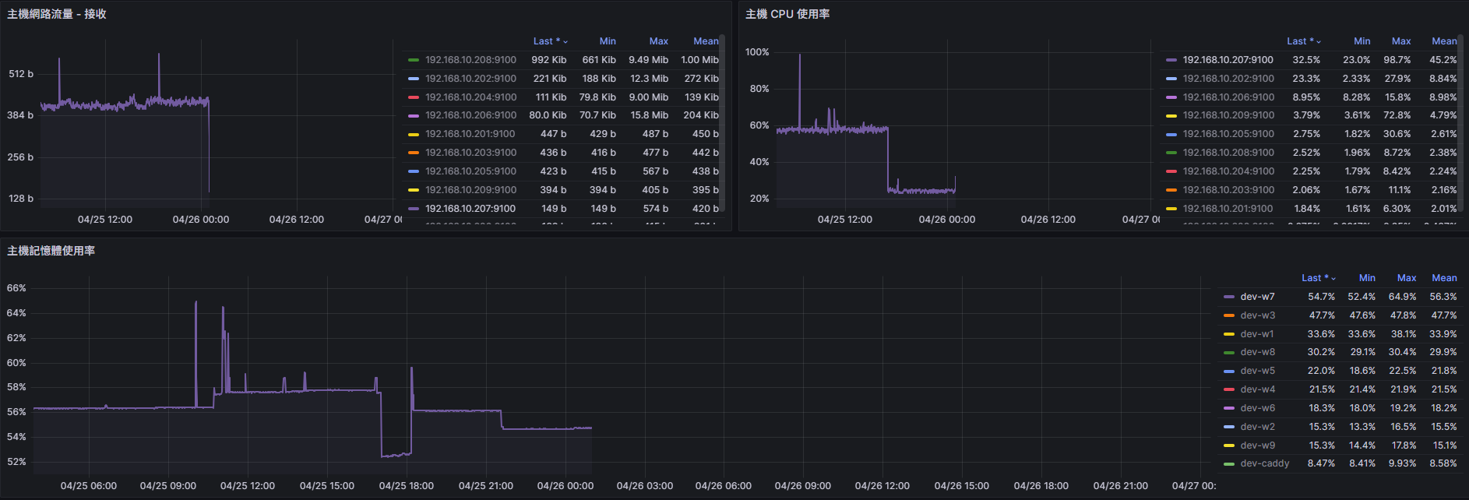Click the color indicator for 192.168.10.208:9100 in network legend
Image resolution: width=1469 pixels, height=500 pixels.
(414, 60)
